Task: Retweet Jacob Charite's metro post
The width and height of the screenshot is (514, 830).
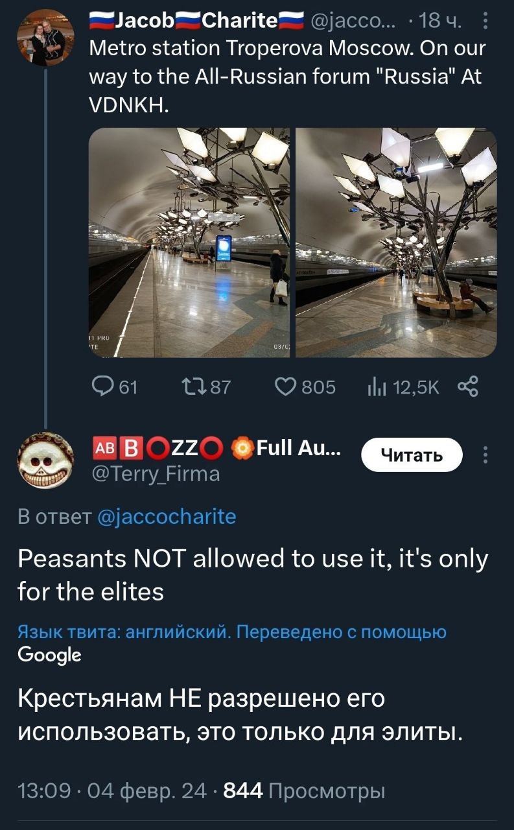Action: pos(191,387)
